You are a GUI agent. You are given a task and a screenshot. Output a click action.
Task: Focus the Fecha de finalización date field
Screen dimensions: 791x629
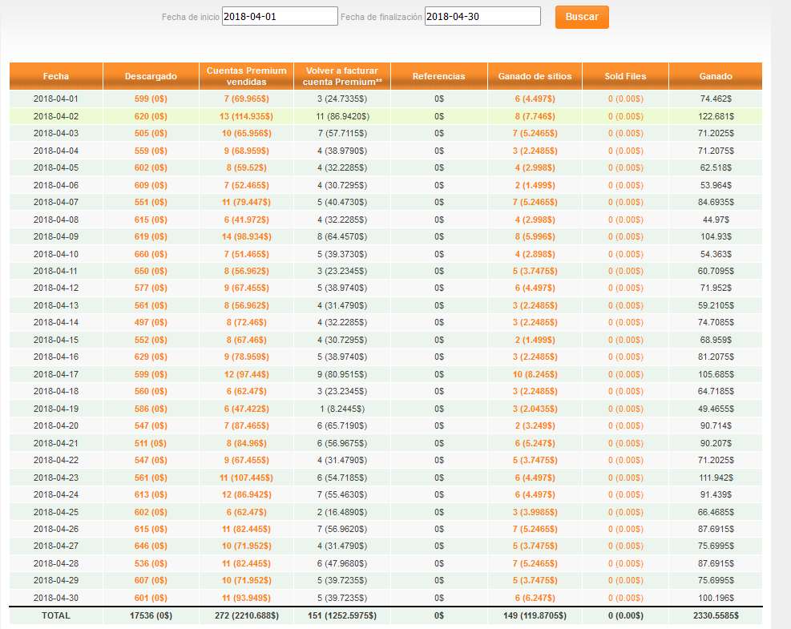[x=482, y=17]
